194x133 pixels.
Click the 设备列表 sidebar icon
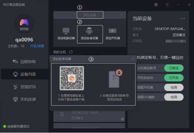coord(15,74)
